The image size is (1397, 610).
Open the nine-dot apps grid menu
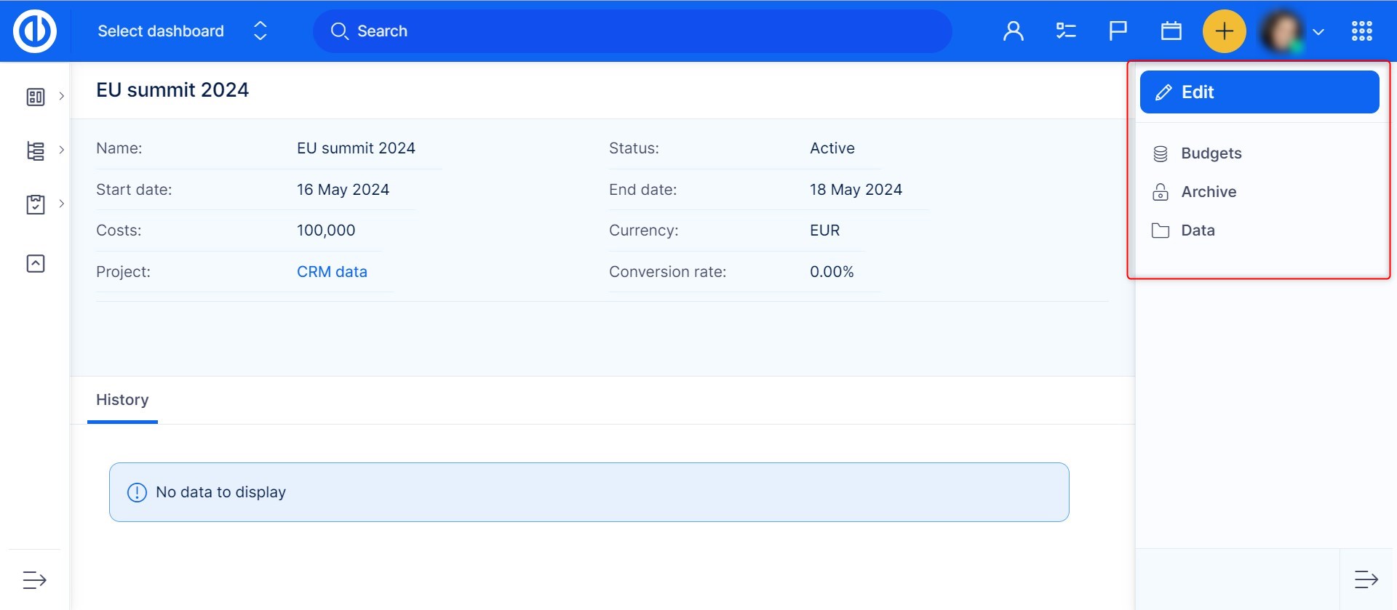point(1361,31)
